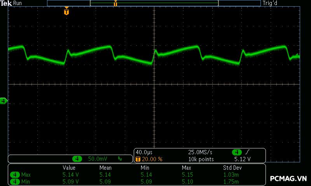Open the 50.0mV vertical scale readout
The height and width of the screenshot is (186, 311).
tap(98, 159)
